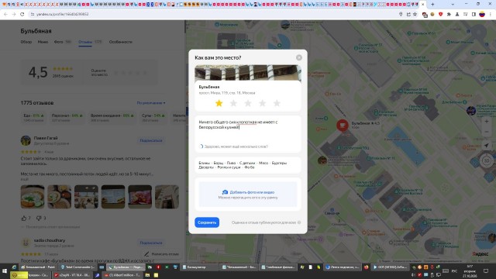
Task: Set rating to four stars in the dialog
Action: (x=262, y=103)
